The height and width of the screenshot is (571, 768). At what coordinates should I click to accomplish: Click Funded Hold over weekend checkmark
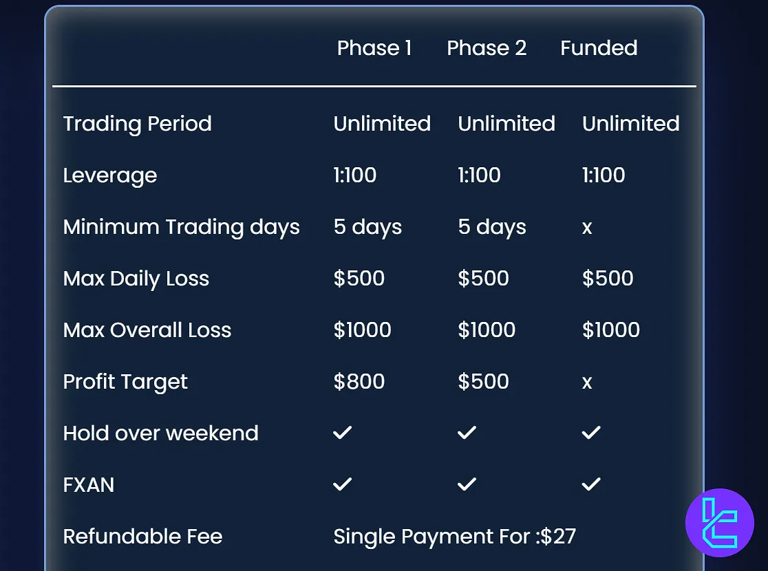click(x=591, y=433)
